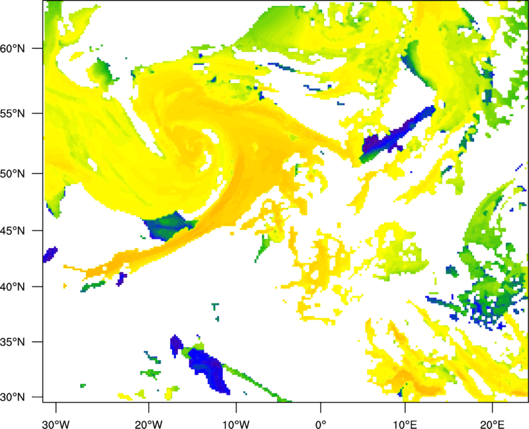Viewport: 529px width, 429px height.
Task: Click the 35°N latitude axis label
Action: pyautogui.click(x=13, y=342)
